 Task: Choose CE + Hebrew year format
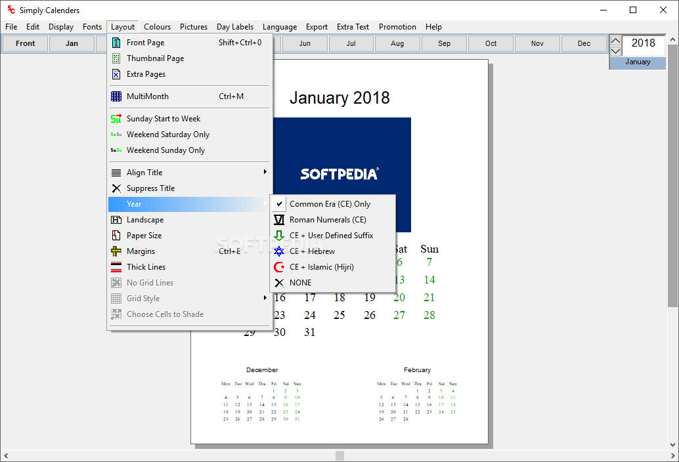pos(332,251)
